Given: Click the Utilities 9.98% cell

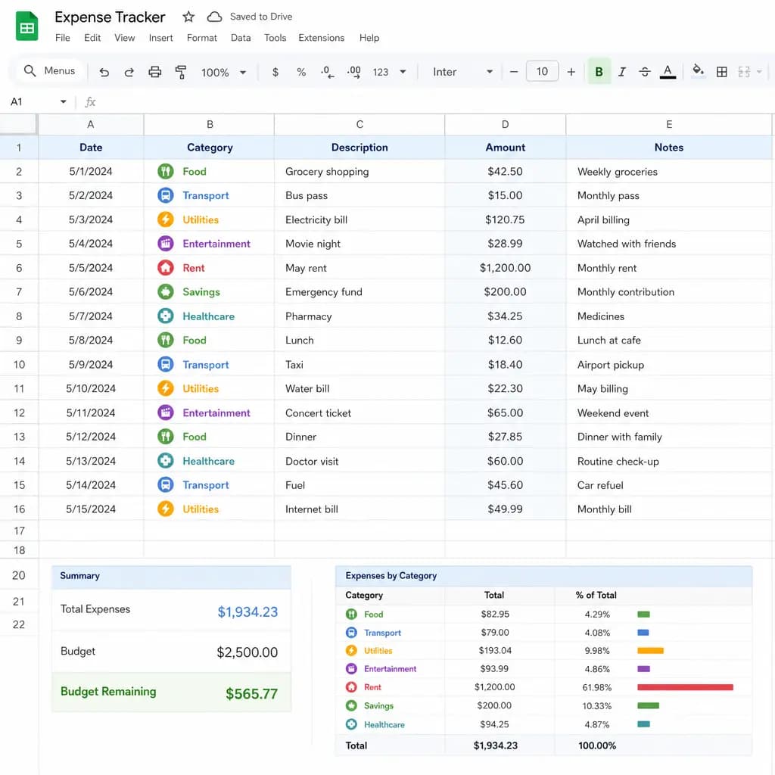Looking at the screenshot, I should 597,651.
